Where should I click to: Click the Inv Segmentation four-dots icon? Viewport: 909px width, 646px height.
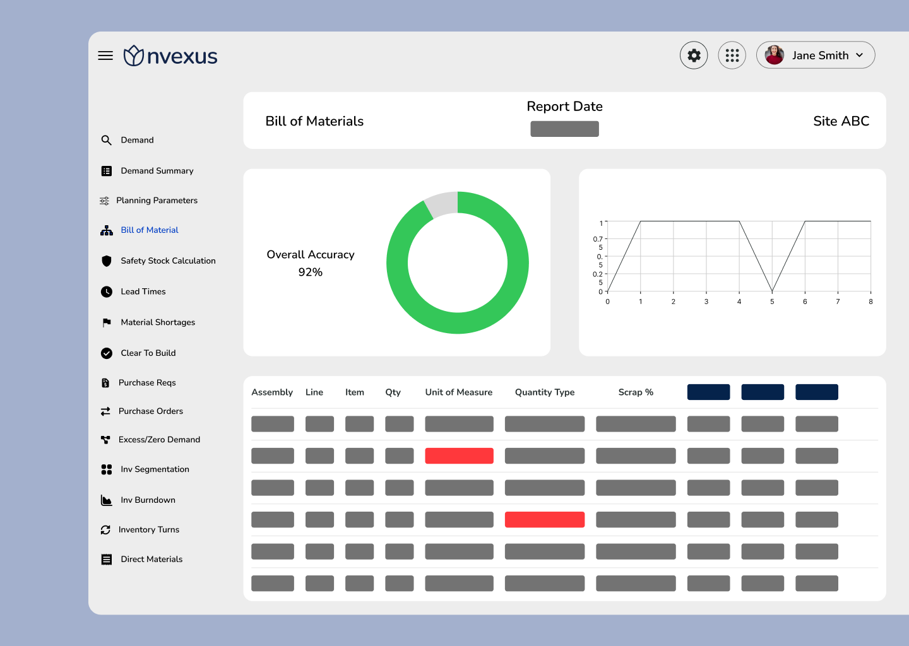(107, 469)
